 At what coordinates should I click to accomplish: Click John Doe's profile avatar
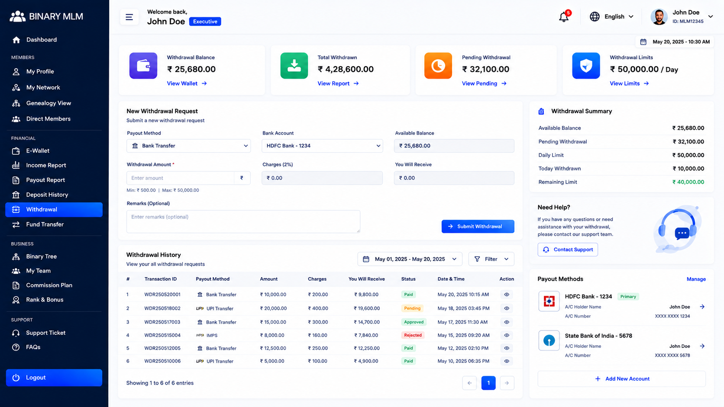click(x=659, y=17)
